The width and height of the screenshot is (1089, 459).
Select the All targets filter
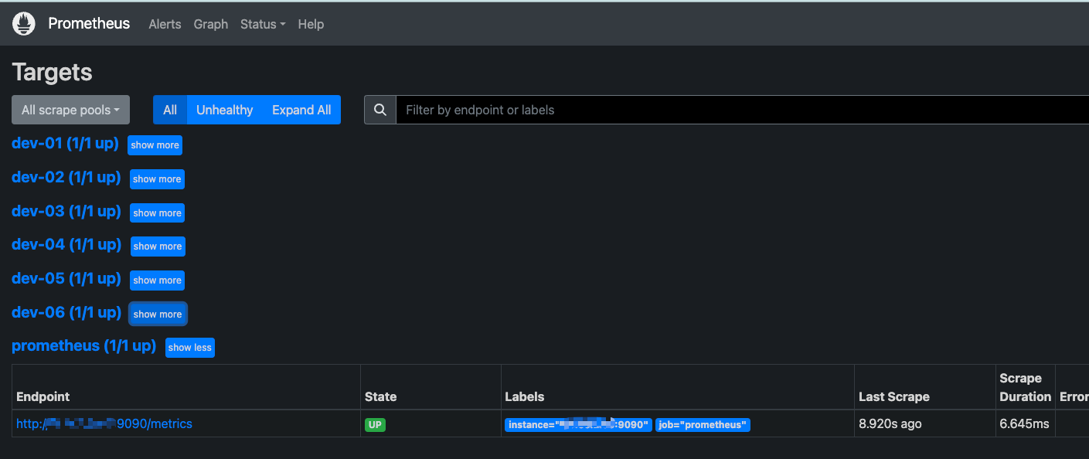click(x=170, y=110)
